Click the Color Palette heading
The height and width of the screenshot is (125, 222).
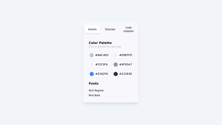pos(100,43)
